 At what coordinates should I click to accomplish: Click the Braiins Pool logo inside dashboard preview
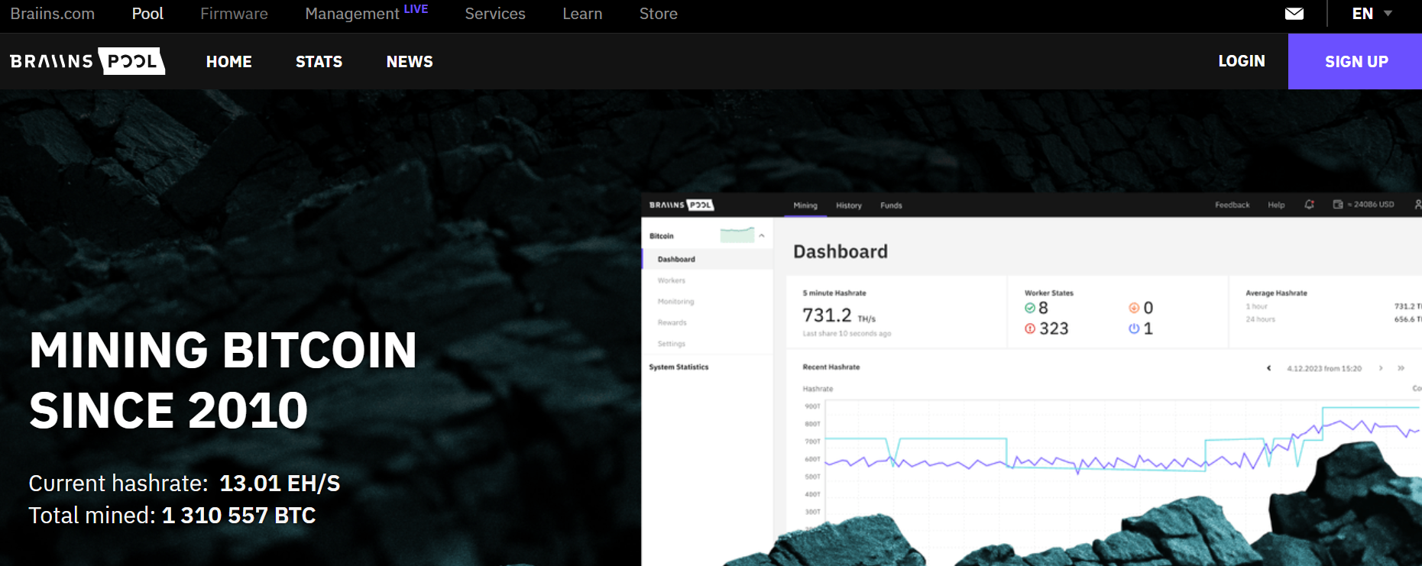[681, 205]
